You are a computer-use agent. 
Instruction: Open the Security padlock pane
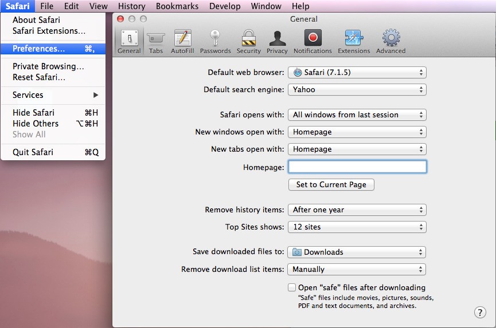(x=249, y=42)
